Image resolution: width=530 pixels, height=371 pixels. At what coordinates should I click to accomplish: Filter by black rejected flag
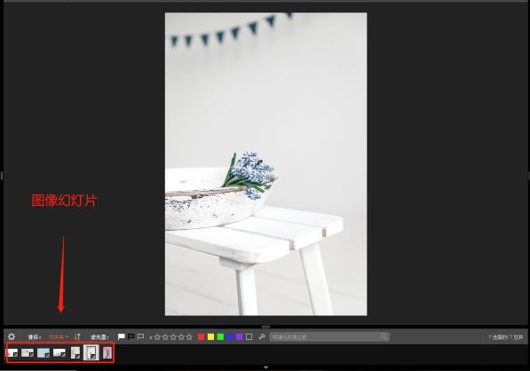pos(131,336)
